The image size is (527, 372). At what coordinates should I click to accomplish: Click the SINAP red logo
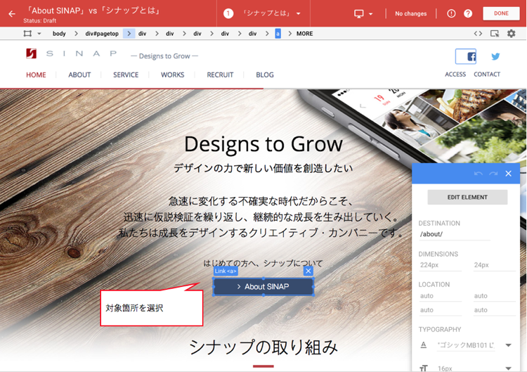coord(31,53)
